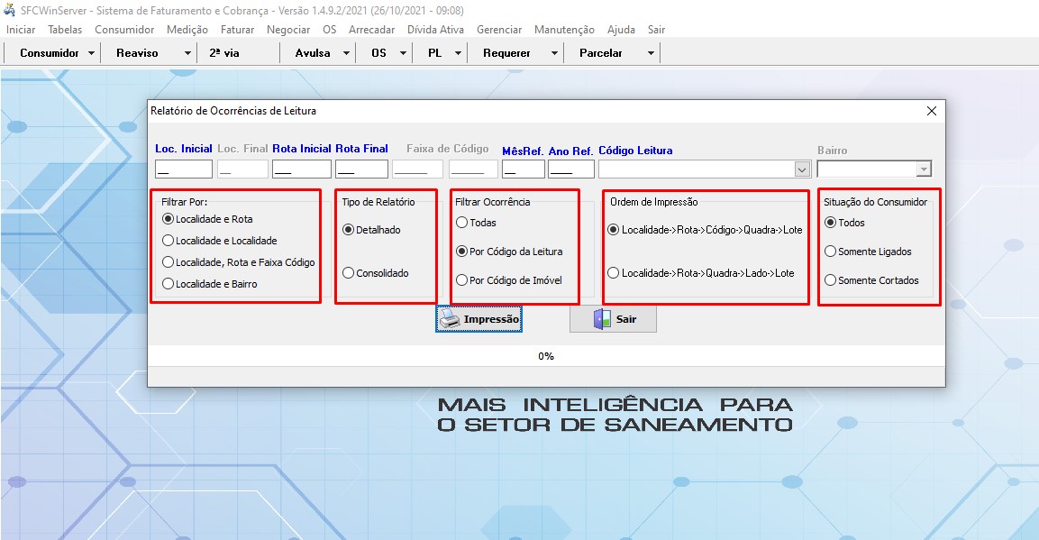Open the Medição menu
The height and width of the screenshot is (540, 1039).
pos(187,30)
